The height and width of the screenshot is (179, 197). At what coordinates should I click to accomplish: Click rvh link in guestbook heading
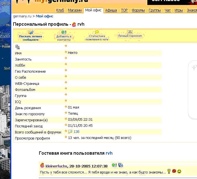(x=109, y=153)
